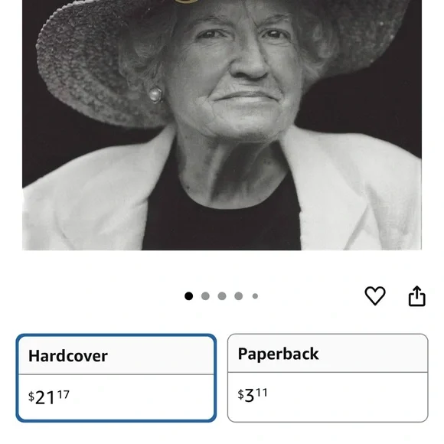The height and width of the screenshot is (444, 444).
Task: Go to fourth image carousel dot
Action: 239,296
